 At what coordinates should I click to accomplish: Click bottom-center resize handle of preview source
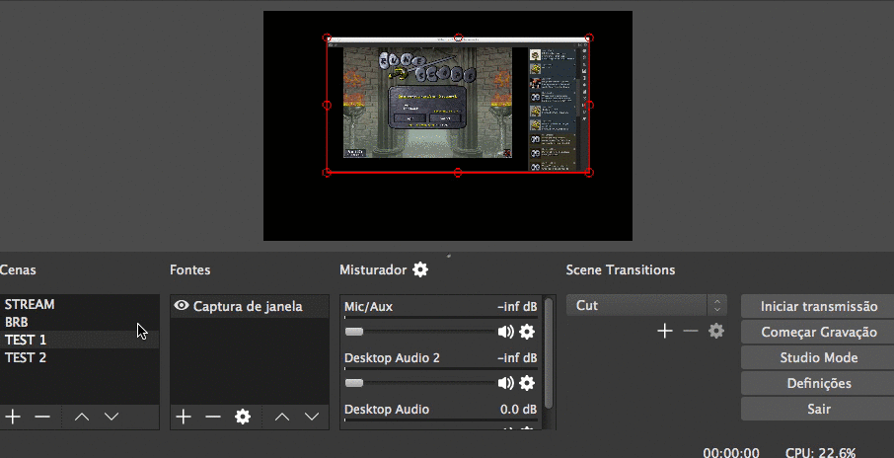click(458, 173)
